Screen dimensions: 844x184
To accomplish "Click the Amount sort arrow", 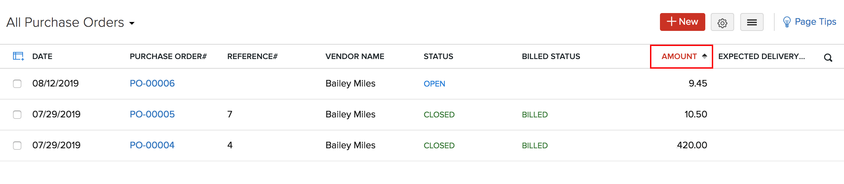I will point(705,56).
